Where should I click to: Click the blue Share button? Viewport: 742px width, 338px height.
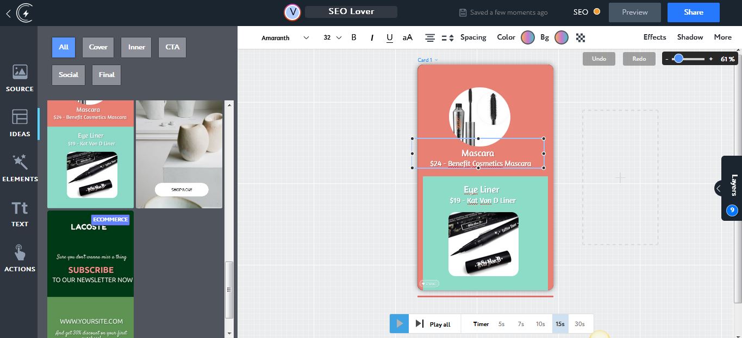(x=693, y=12)
